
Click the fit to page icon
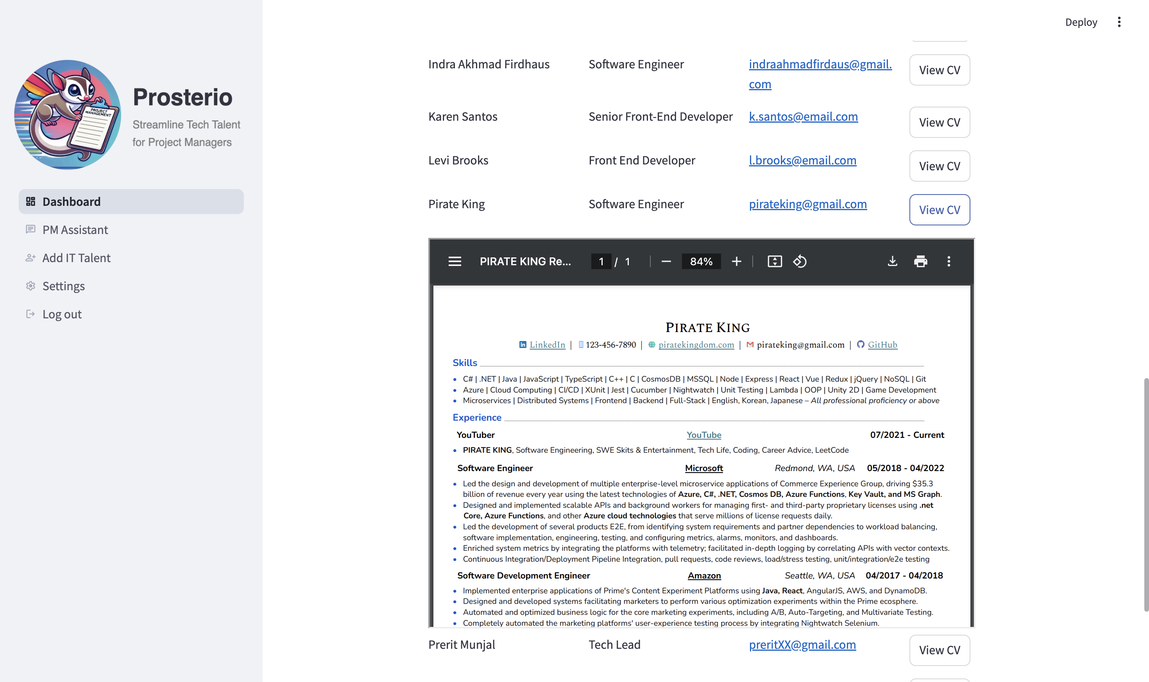(x=775, y=261)
